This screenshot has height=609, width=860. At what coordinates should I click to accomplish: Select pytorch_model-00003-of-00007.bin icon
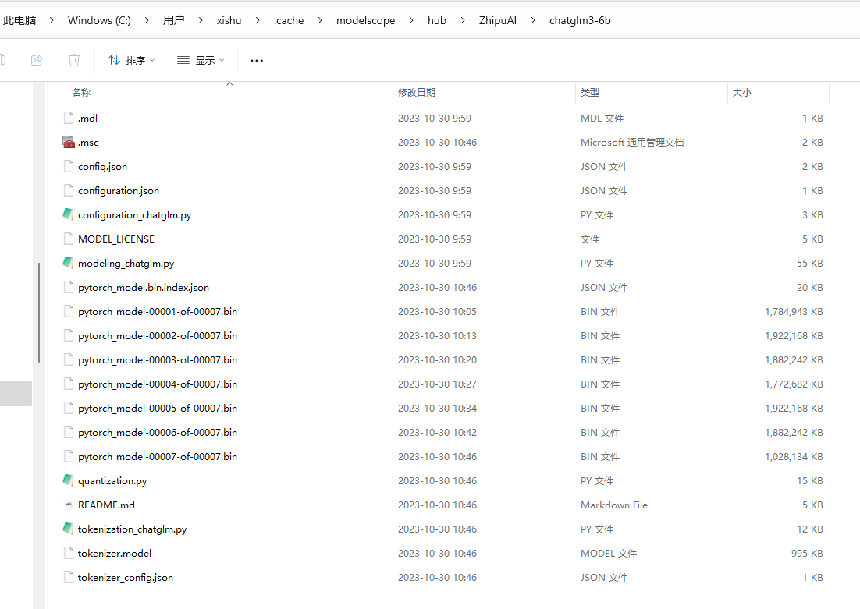pos(68,359)
